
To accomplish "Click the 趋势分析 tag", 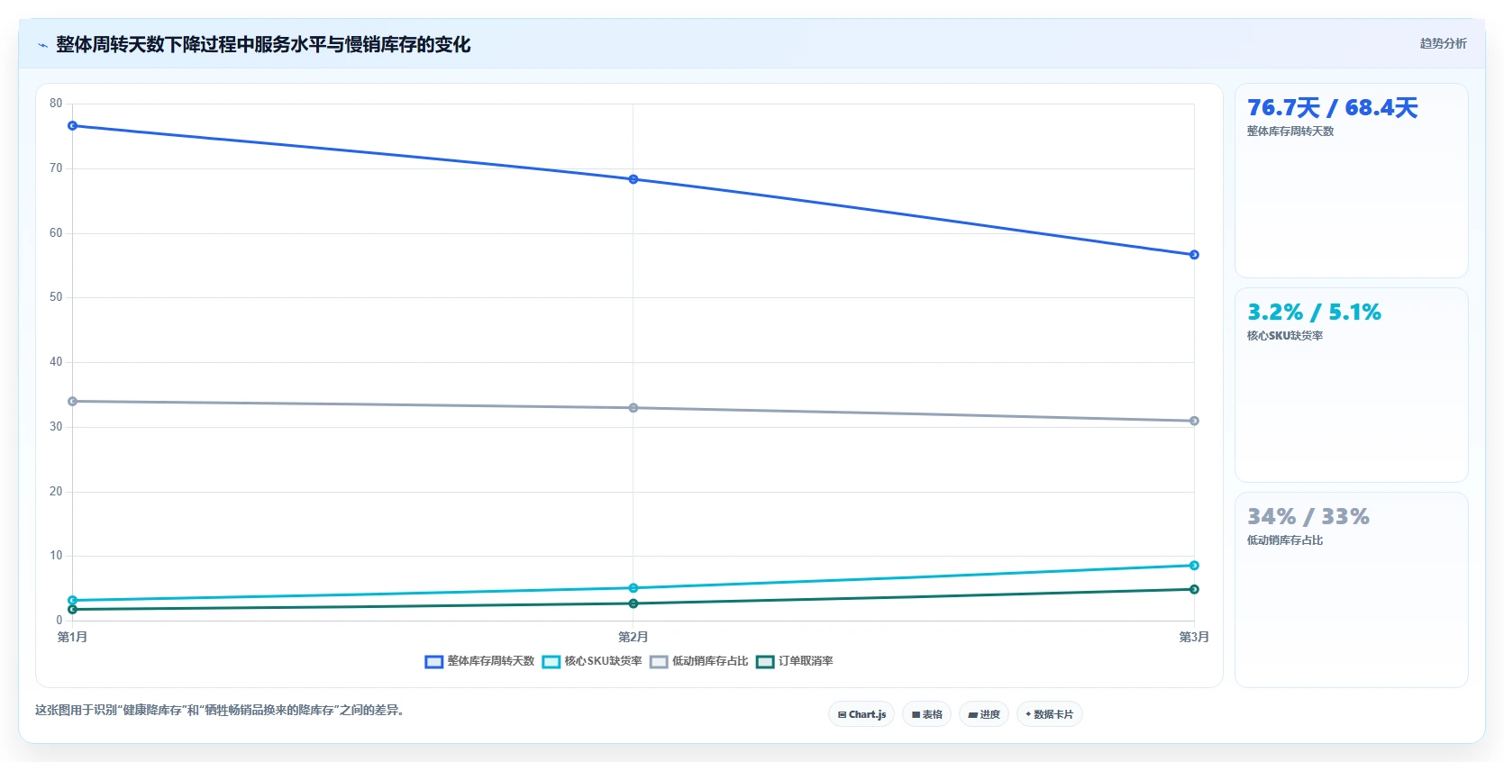I will coord(1443,43).
